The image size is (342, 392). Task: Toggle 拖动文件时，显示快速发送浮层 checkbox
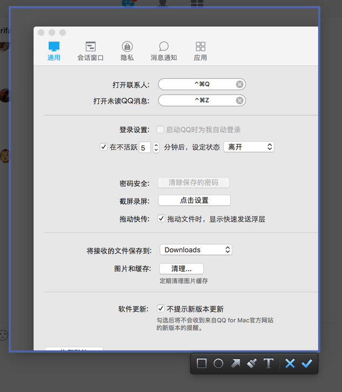click(161, 218)
